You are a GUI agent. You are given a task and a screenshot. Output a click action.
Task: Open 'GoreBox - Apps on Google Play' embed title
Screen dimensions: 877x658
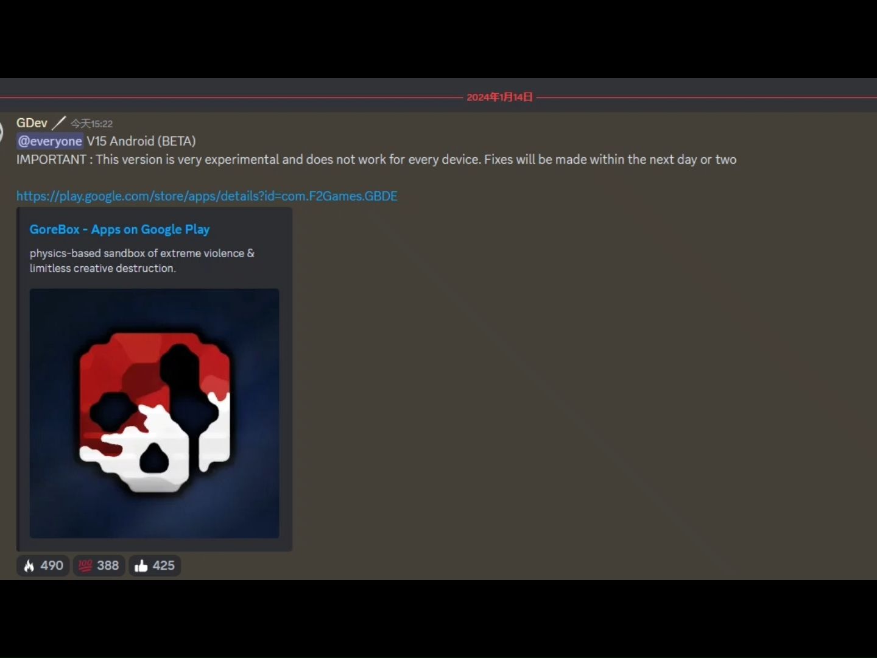(119, 229)
